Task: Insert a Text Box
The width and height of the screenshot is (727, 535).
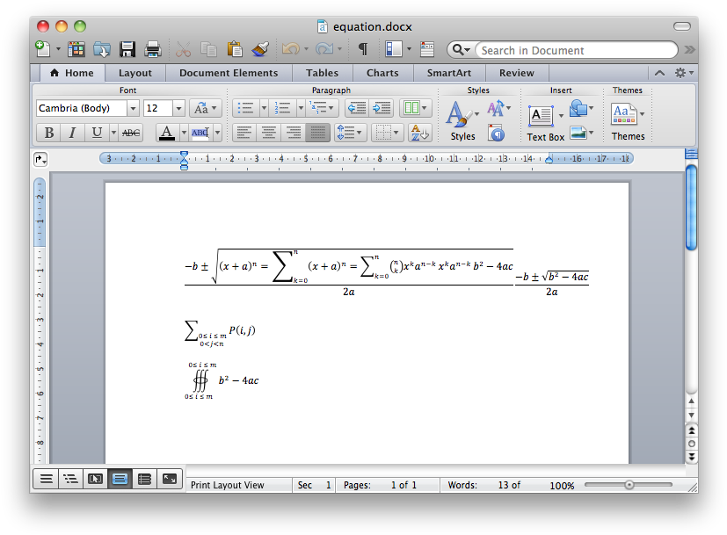Action: tap(541, 115)
